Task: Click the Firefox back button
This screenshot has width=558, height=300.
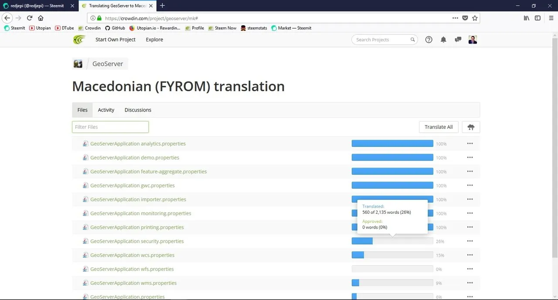Action: pos(7,18)
